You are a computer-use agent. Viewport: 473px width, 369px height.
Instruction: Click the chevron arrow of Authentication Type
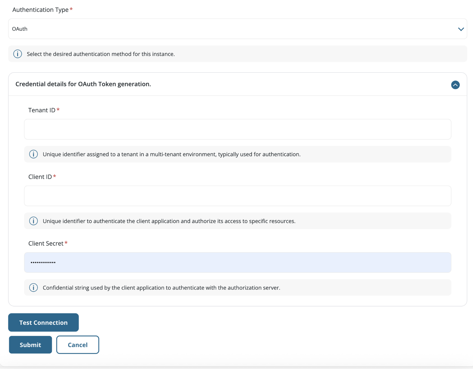click(x=461, y=29)
